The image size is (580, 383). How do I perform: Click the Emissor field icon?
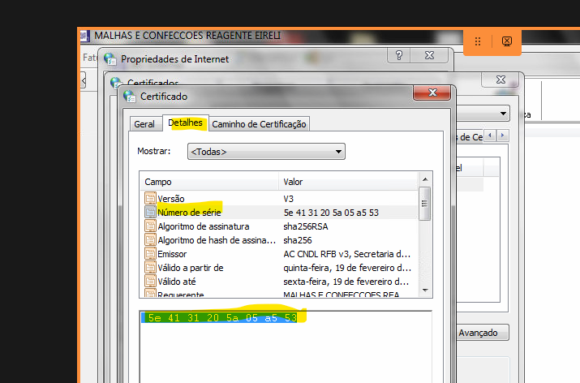(x=150, y=254)
